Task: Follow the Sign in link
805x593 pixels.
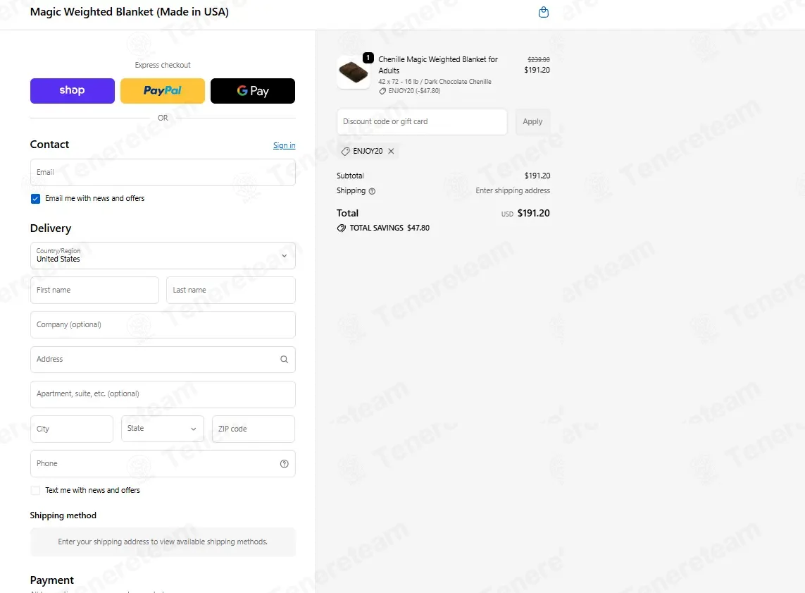Action: tap(284, 145)
